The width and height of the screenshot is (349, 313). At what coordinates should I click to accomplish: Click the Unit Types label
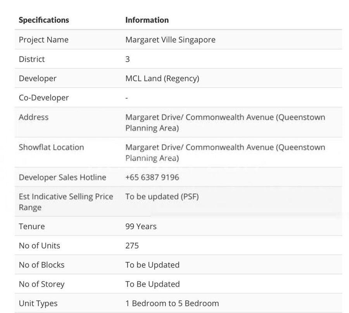point(38,304)
